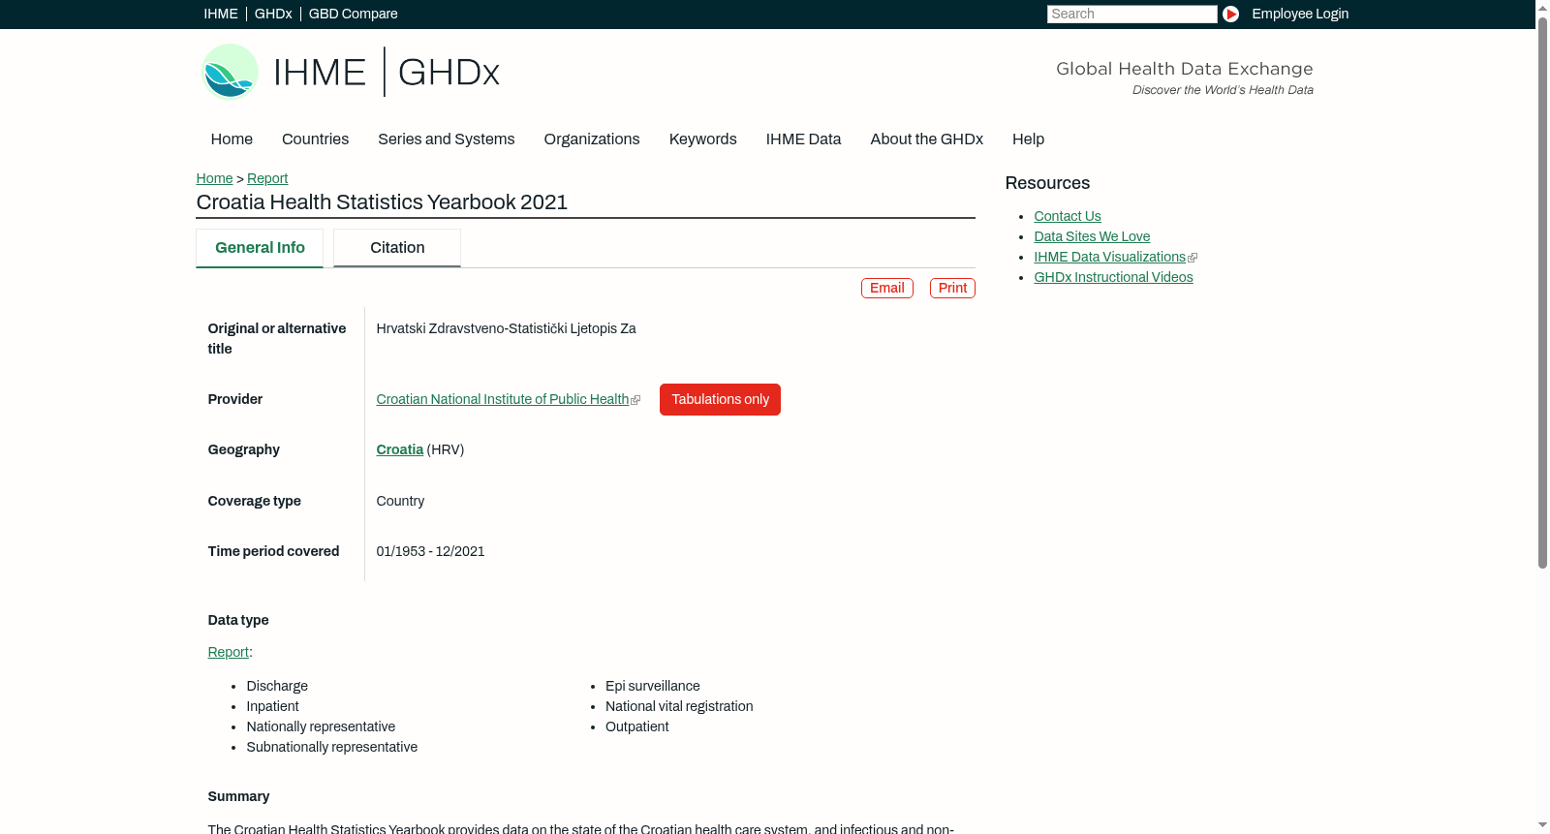Click the GHDx wordmark logo

click(449, 73)
